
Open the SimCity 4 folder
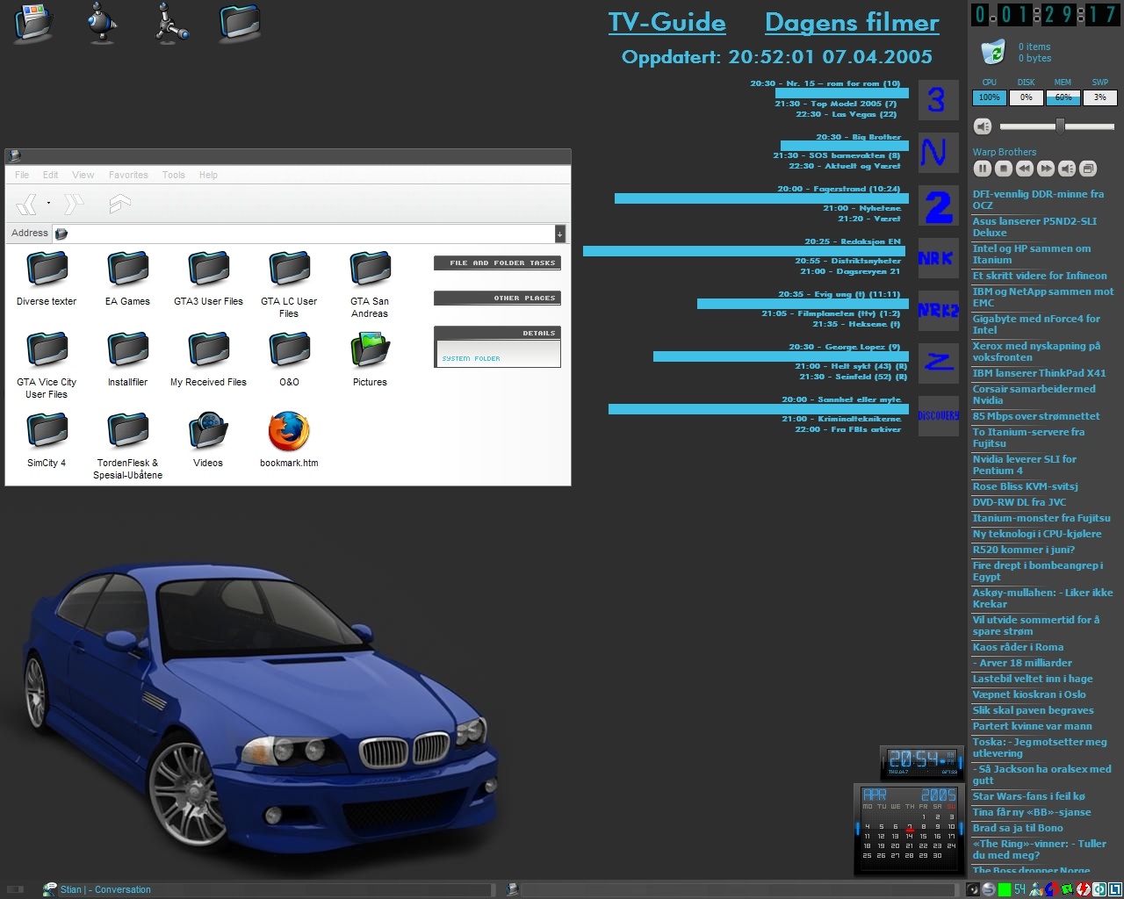[x=47, y=441]
